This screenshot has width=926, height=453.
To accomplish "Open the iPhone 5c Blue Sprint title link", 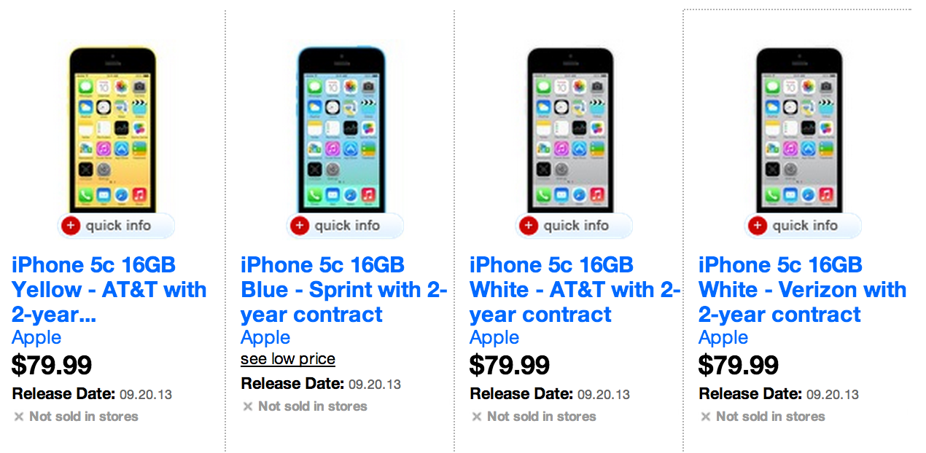I will tap(343, 290).
